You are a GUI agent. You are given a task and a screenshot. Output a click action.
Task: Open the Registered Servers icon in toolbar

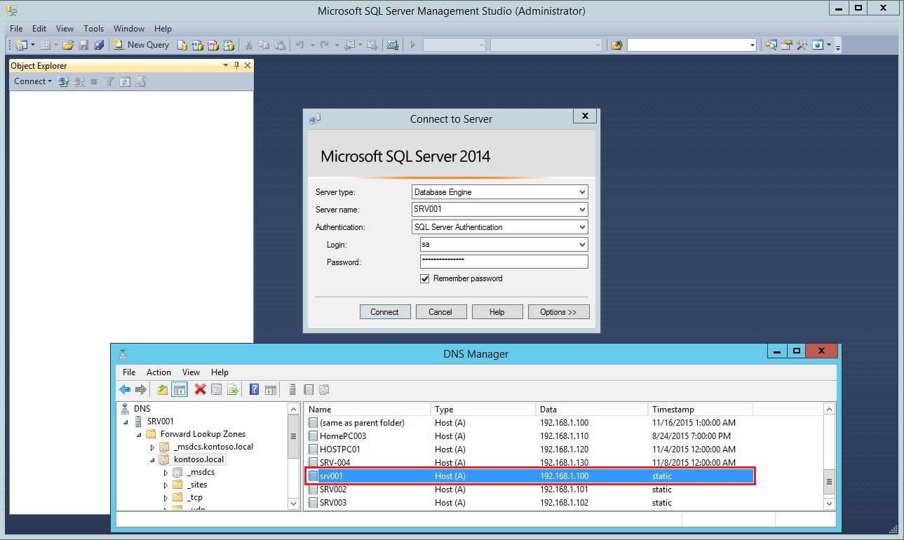point(771,45)
